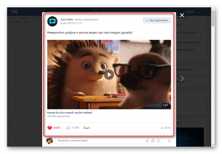Open the Реклама footer link

coord(16,22)
